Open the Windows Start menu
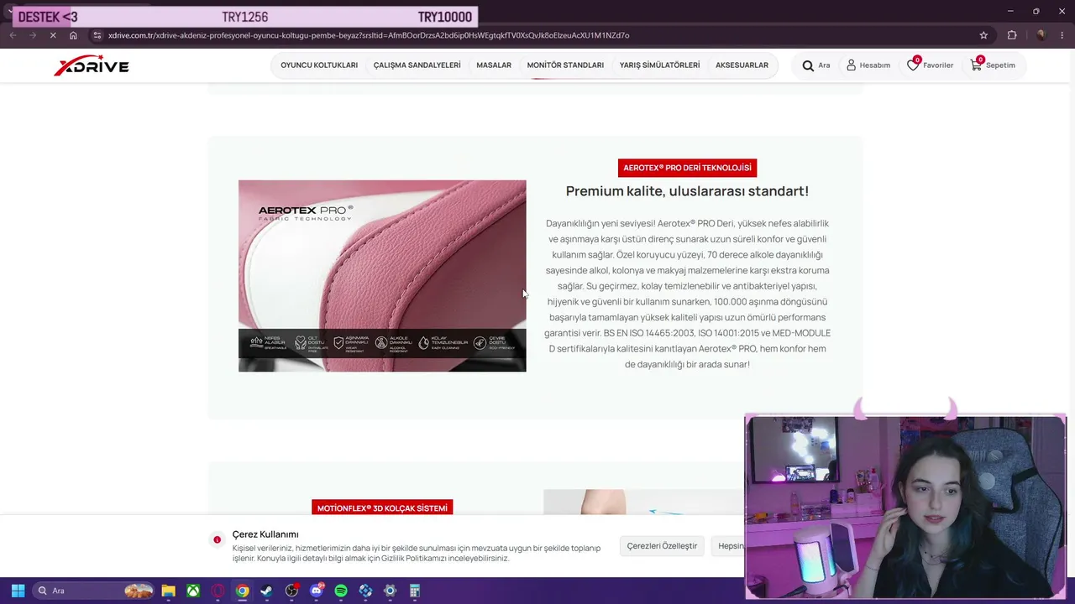This screenshot has height=604, width=1075. pos(18,591)
